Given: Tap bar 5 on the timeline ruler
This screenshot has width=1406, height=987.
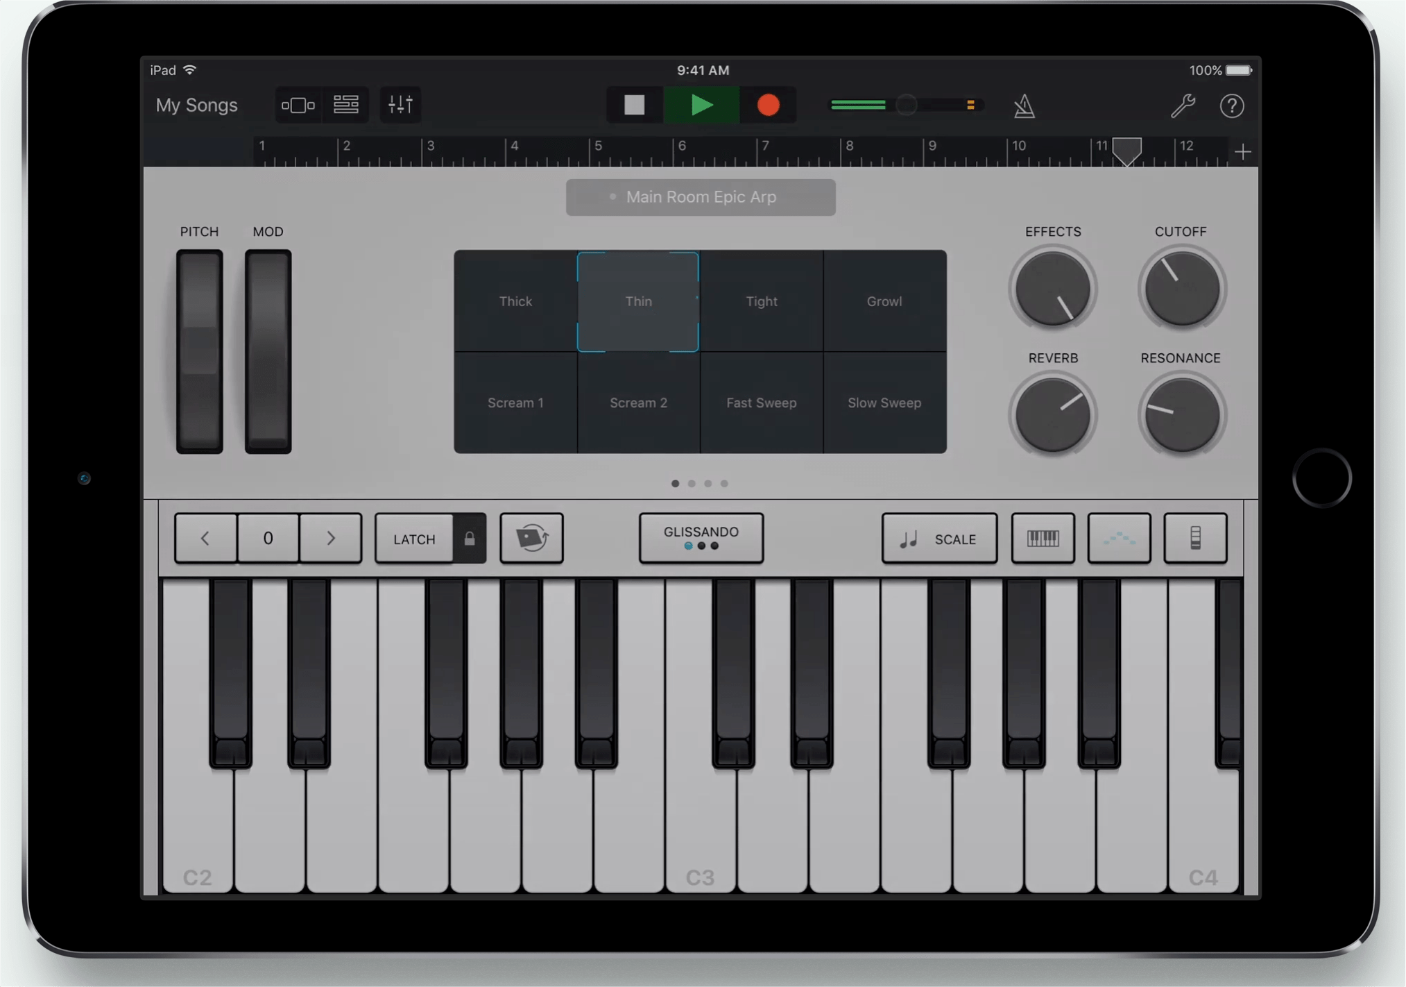Looking at the screenshot, I should click(598, 149).
